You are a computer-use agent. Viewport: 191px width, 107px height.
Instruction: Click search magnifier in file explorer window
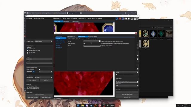(171, 27)
